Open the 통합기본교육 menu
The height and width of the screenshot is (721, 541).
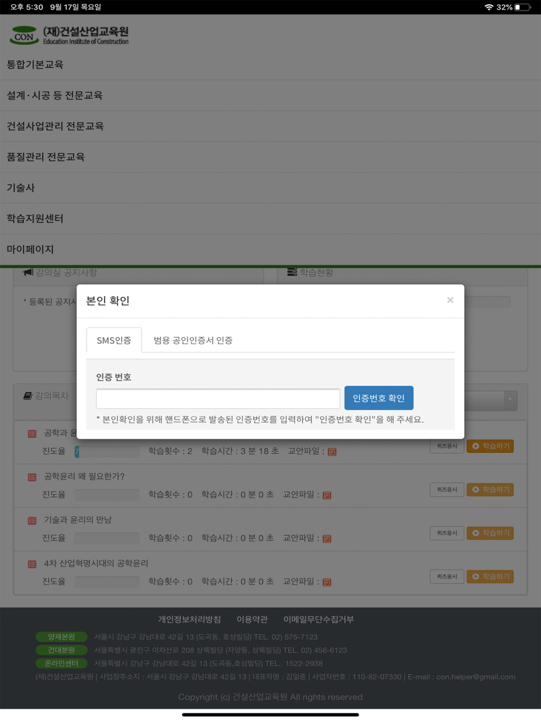pos(35,65)
